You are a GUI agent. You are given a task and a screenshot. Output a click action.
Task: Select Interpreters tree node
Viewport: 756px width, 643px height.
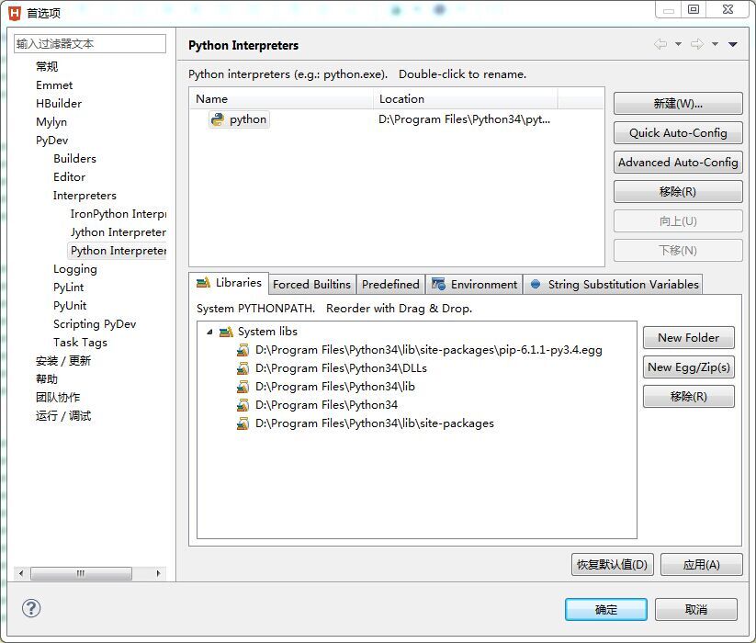(x=85, y=196)
